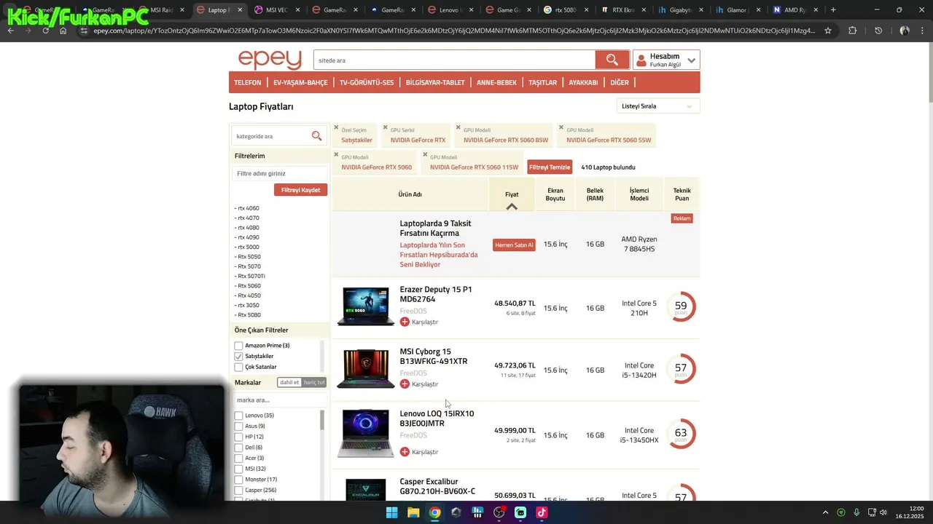Click the Hemen Satın Al button
The image size is (933, 524).
tap(514, 245)
